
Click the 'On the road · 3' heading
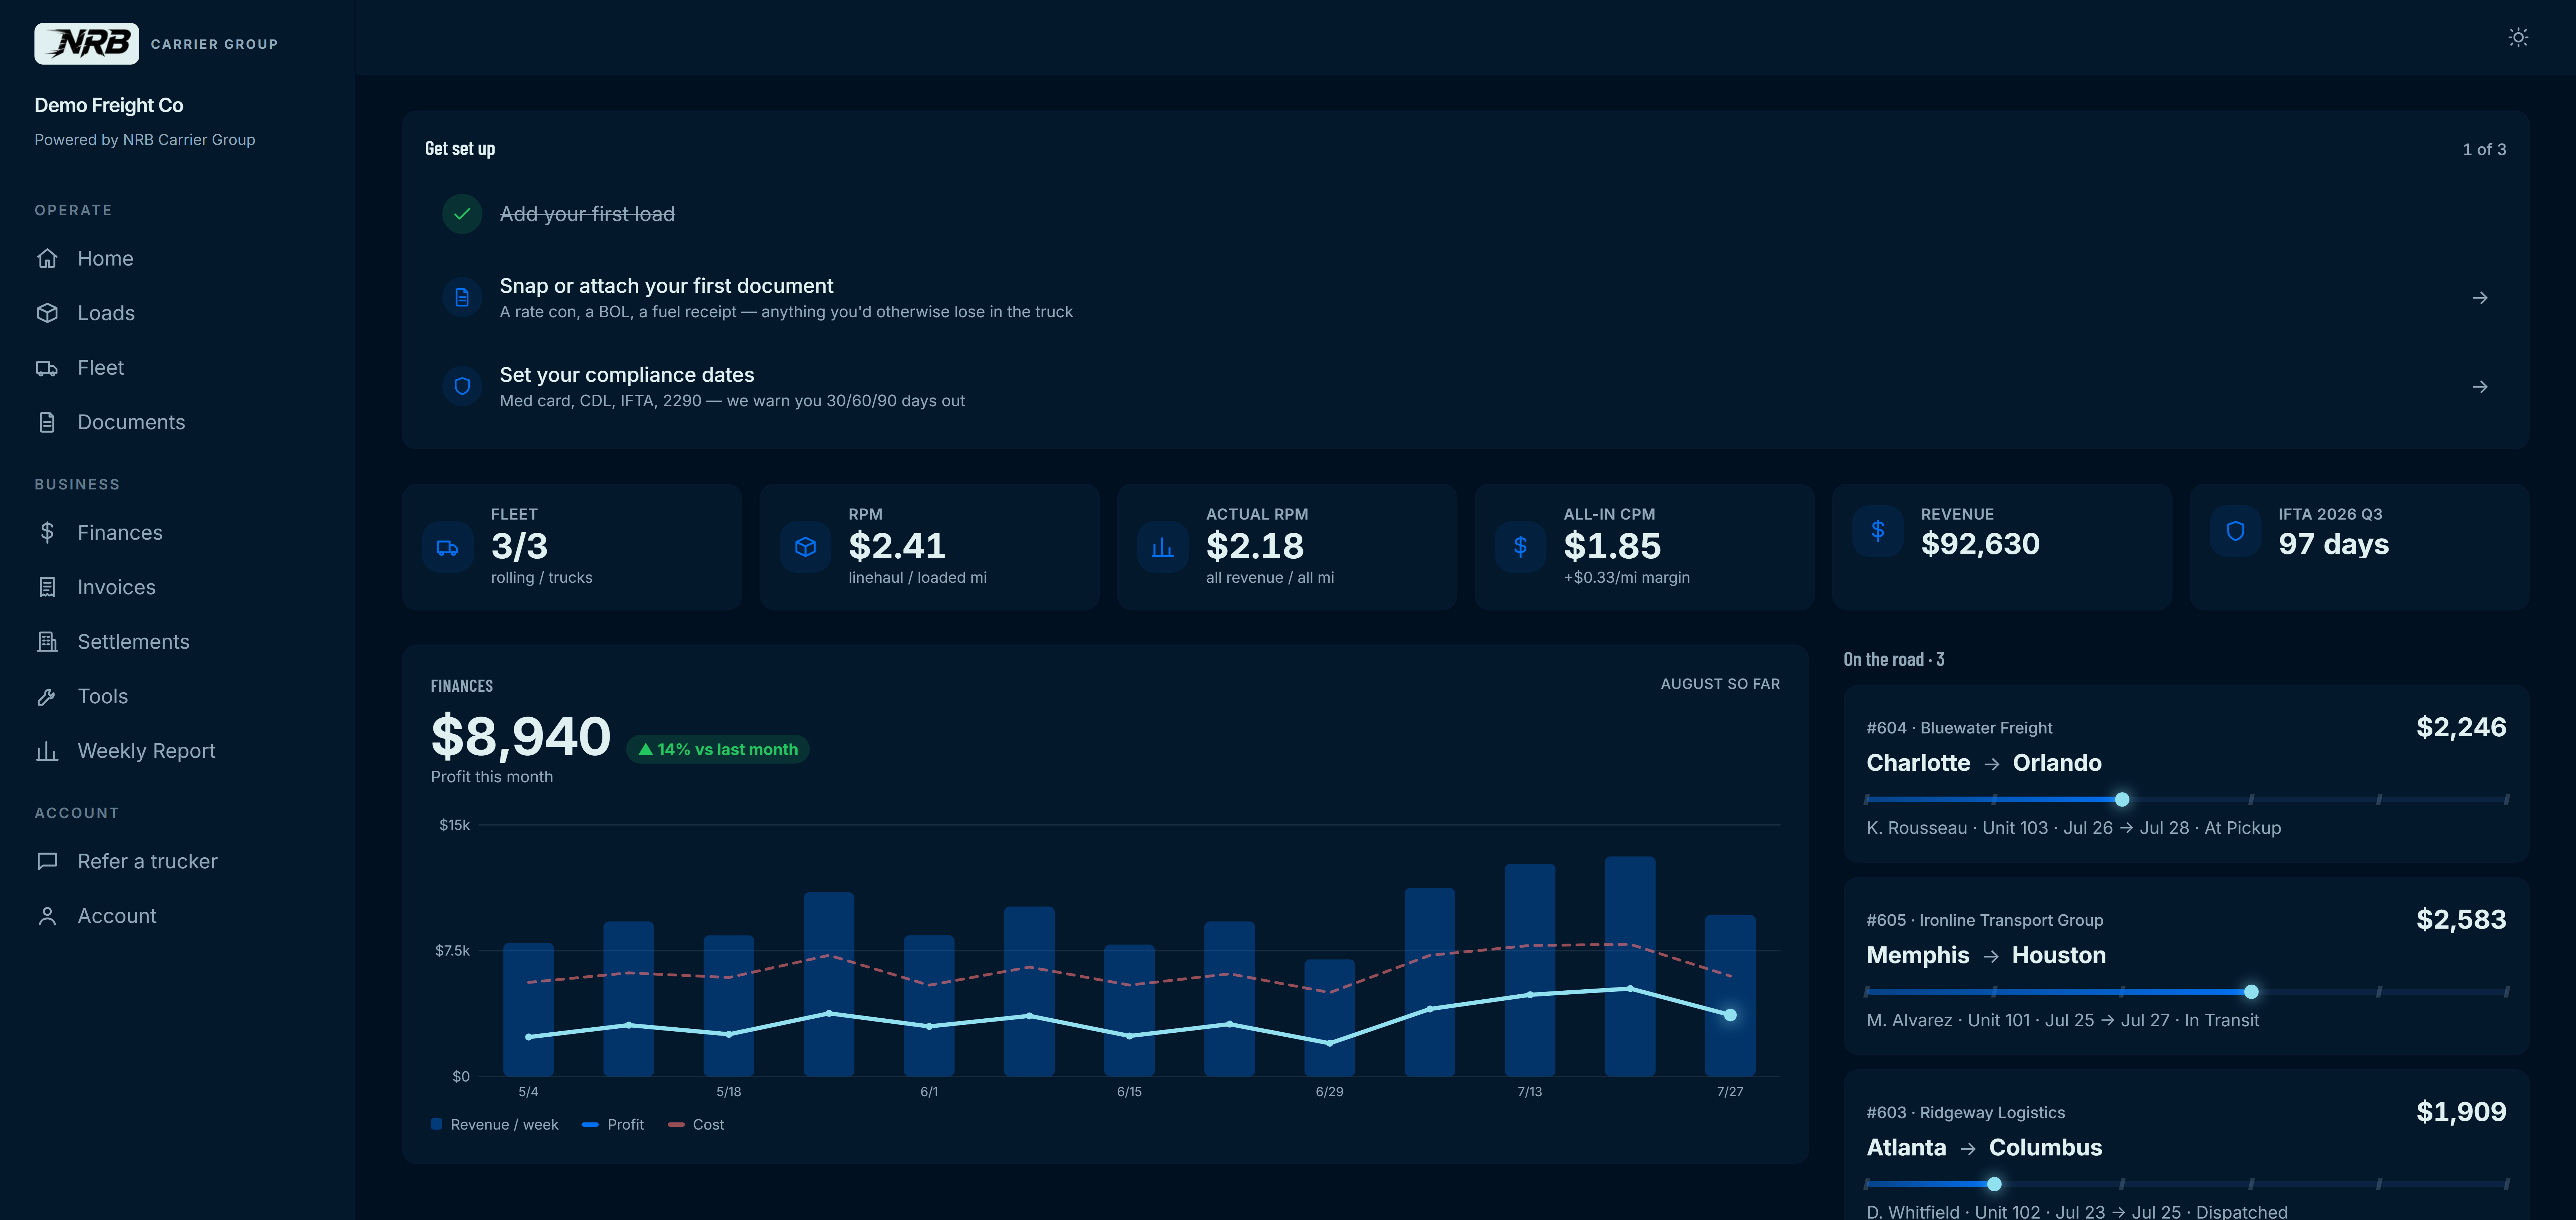point(1894,660)
